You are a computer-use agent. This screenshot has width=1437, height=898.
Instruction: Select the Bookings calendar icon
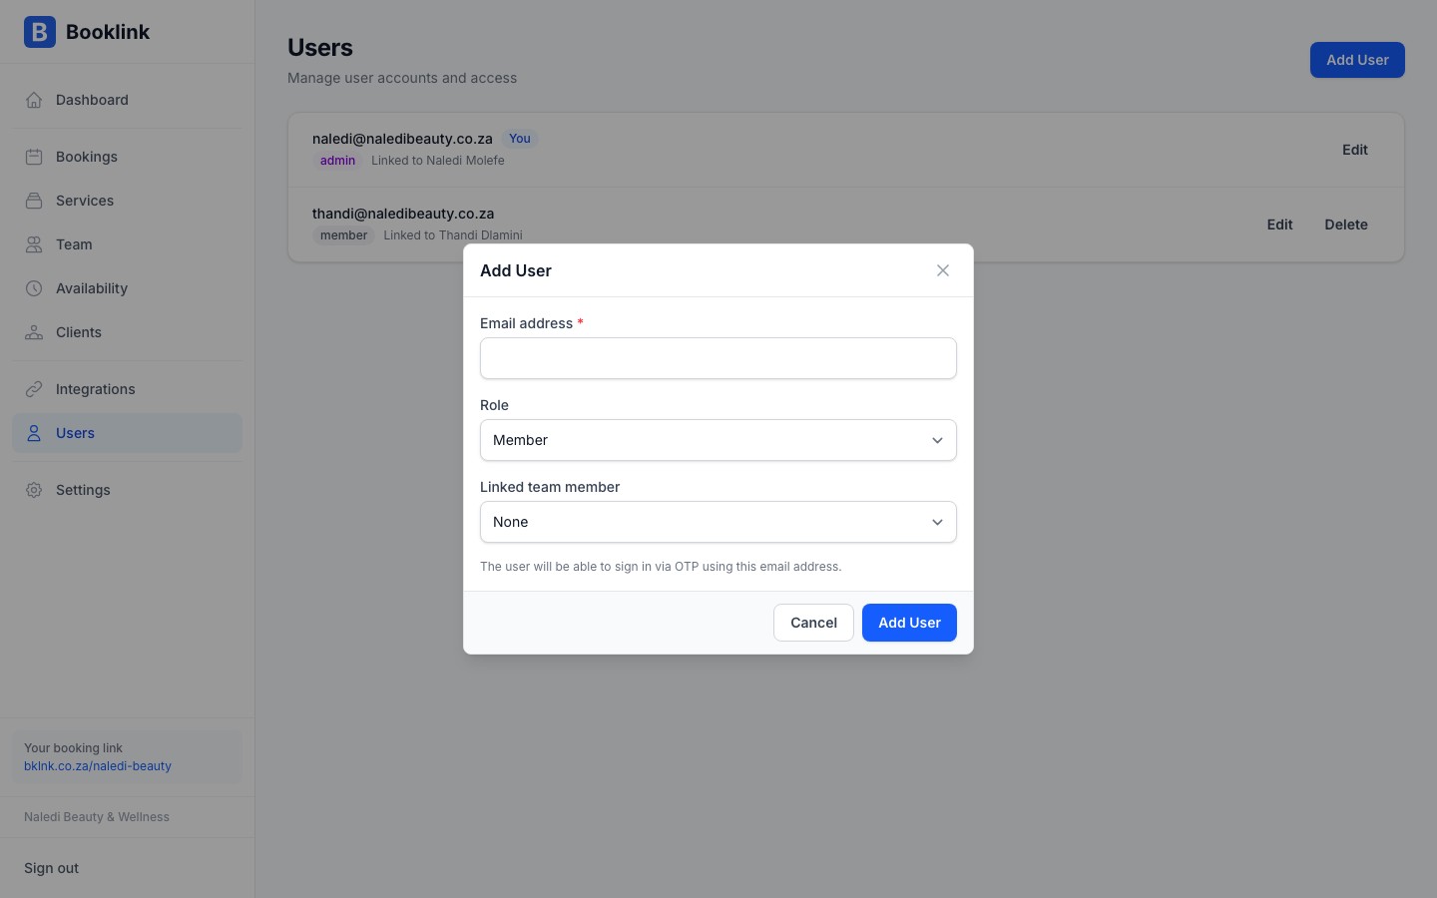point(34,157)
